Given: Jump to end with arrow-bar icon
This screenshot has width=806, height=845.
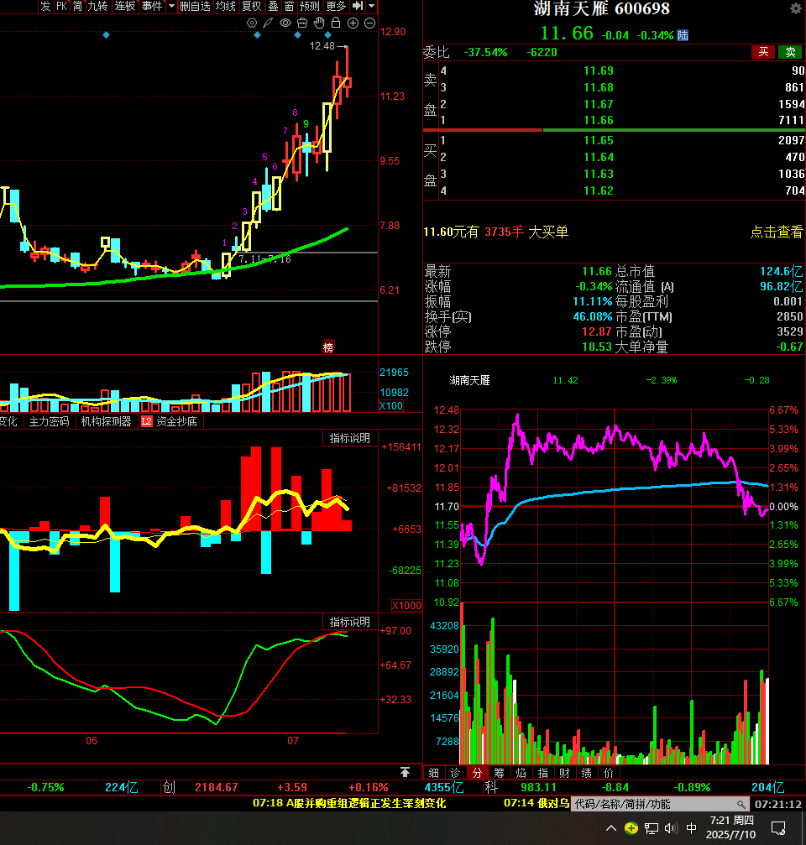Looking at the screenshot, I should (x=358, y=6).
